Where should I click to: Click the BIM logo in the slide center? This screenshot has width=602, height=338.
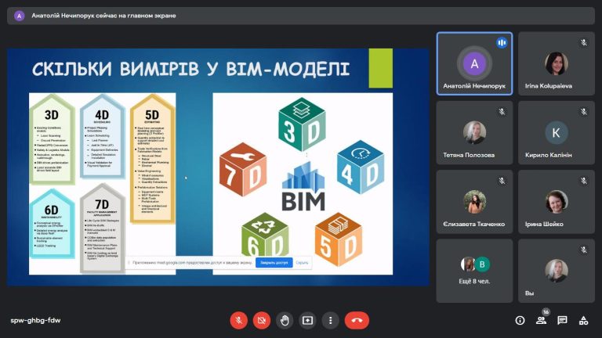pyautogui.click(x=303, y=187)
